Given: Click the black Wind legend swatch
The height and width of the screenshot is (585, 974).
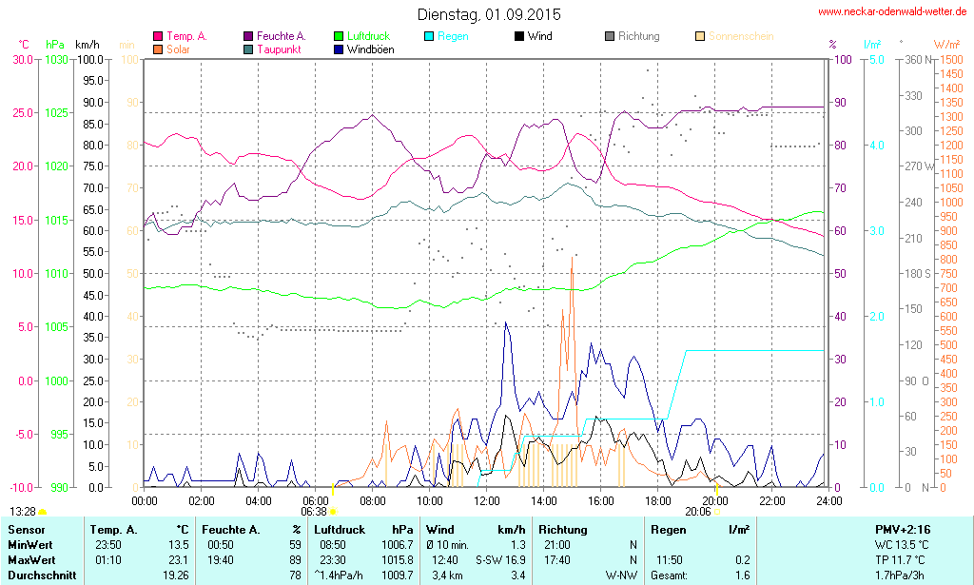Looking at the screenshot, I should click(x=519, y=36).
